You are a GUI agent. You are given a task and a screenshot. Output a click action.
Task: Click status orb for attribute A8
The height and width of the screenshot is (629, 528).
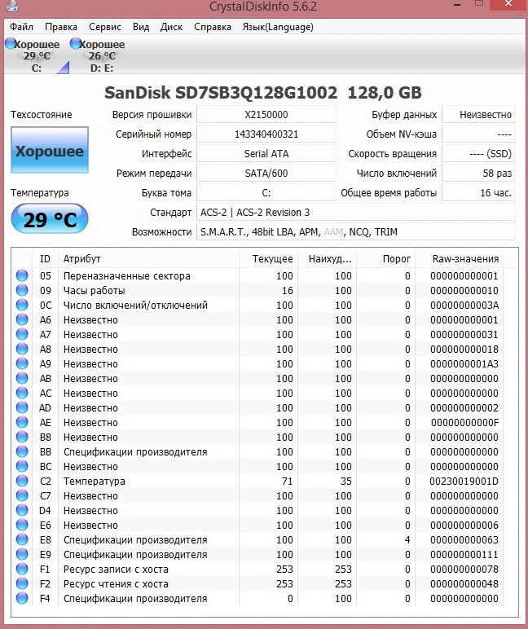[22, 349]
